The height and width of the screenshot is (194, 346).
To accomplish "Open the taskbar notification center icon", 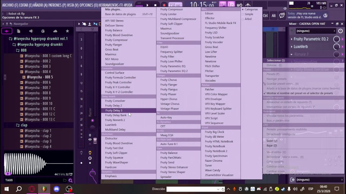I will [x=337, y=189].
